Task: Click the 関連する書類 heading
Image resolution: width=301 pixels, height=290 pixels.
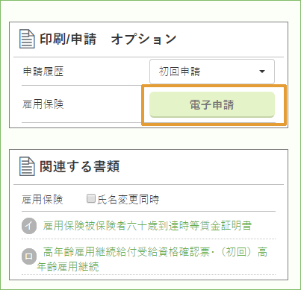Action: coord(80,166)
